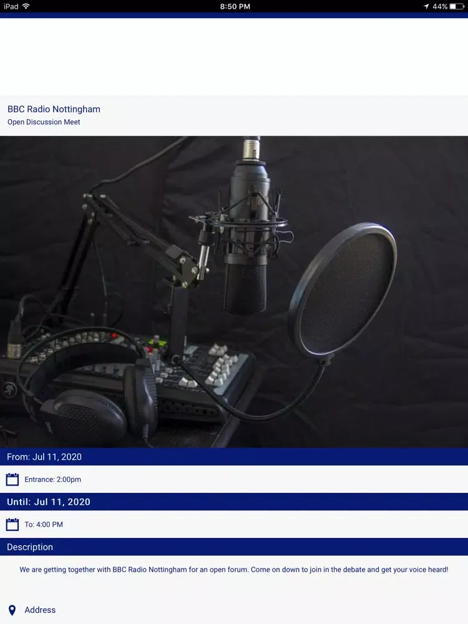Tap the Until: Jul 11, 2020 header
This screenshot has height=624, width=468.
tap(49, 502)
